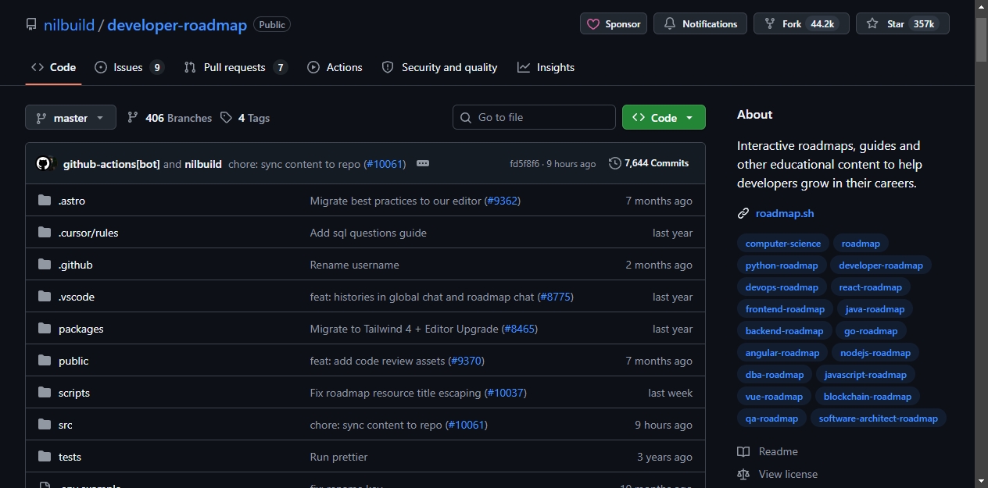
Task: Select the computer-science topic tag
Action: pos(783,244)
